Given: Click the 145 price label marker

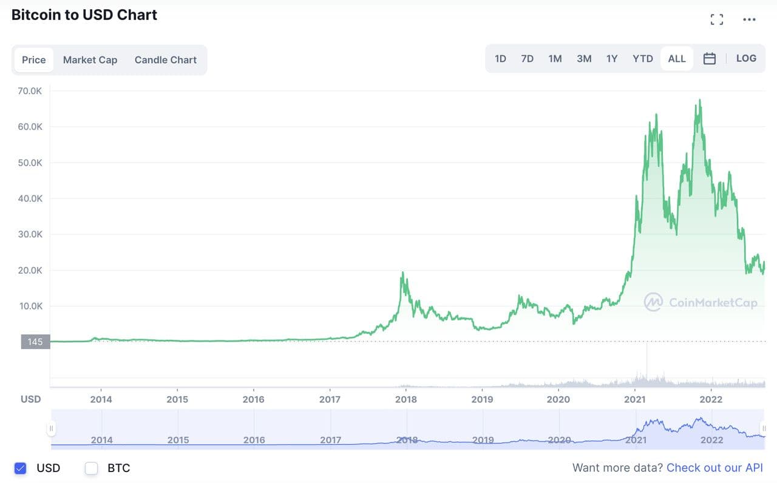Looking at the screenshot, I should (x=35, y=342).
